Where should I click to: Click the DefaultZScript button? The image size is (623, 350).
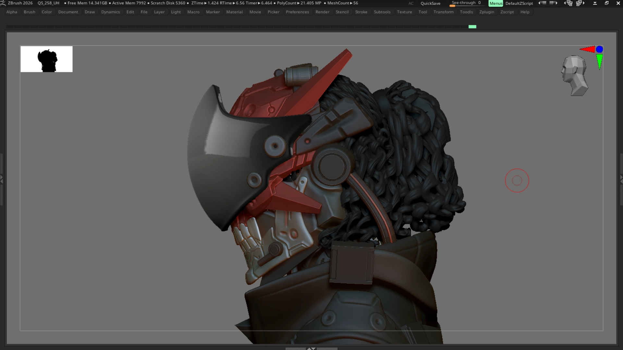click(x=519, y=3)
